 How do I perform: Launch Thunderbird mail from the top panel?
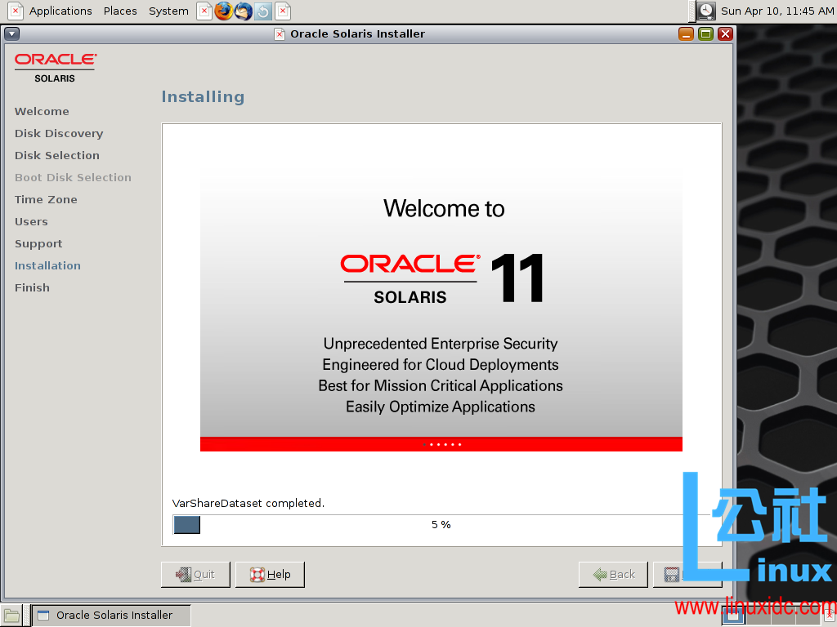coord(244,11)
